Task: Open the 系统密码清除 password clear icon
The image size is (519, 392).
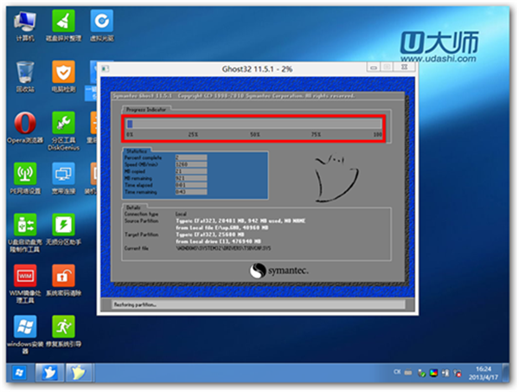Action: tap(63, 275)
